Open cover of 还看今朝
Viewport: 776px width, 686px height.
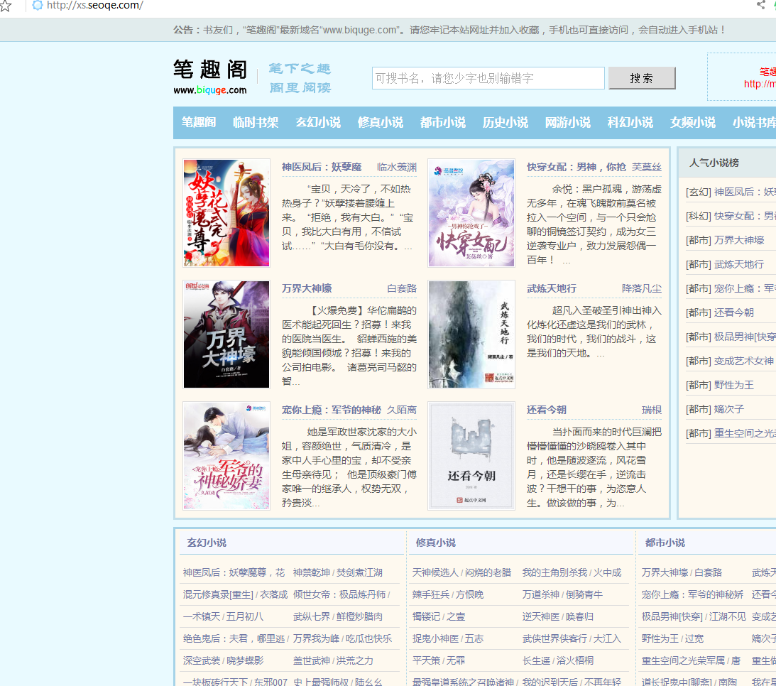tap(471, 456)
